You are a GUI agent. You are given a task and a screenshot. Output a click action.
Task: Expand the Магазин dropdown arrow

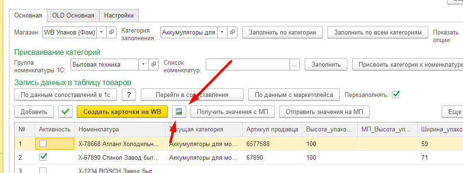click(x=101, y=33)
